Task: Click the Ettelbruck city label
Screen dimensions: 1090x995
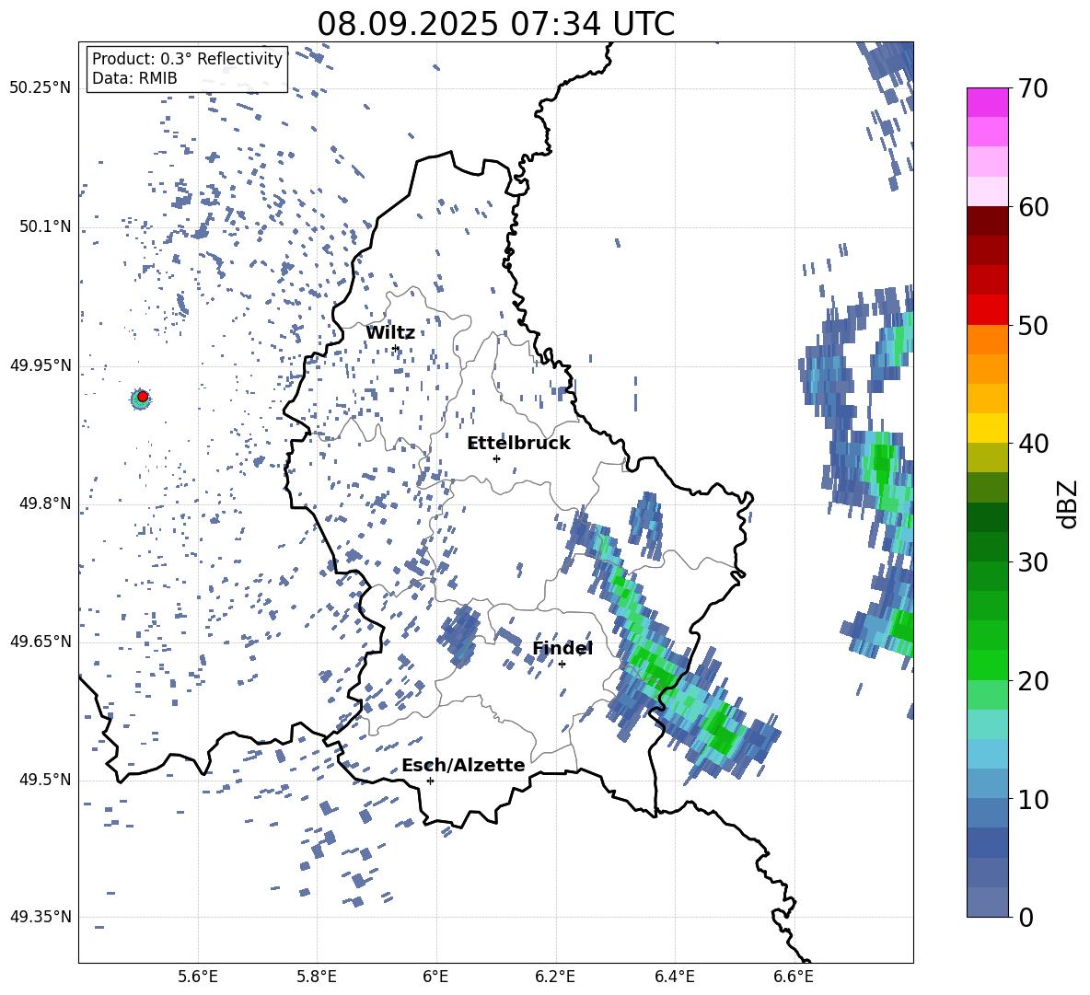Action: (x=518, y=444)
